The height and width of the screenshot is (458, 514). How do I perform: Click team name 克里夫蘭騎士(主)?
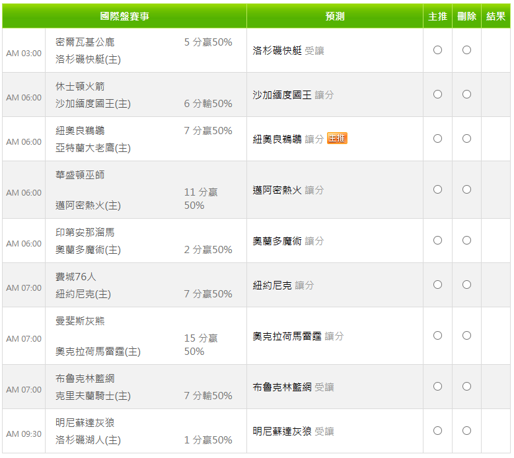(93, 396)
